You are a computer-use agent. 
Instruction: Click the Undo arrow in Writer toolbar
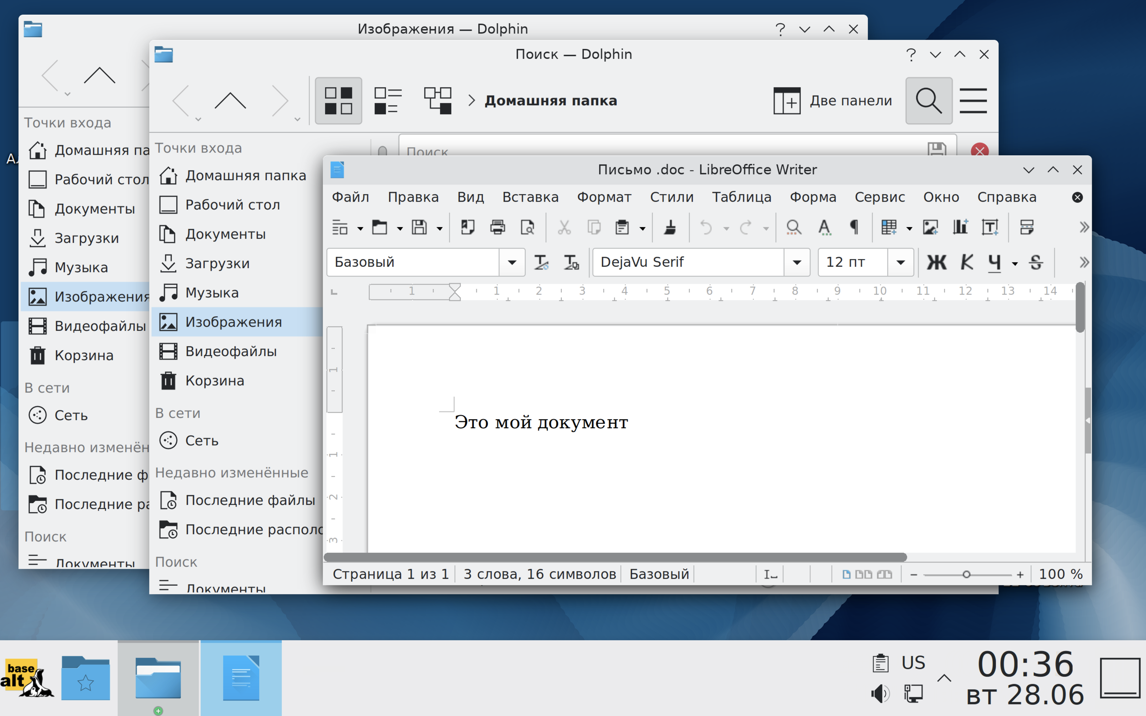pyautogui.click(x=706, y=228)
